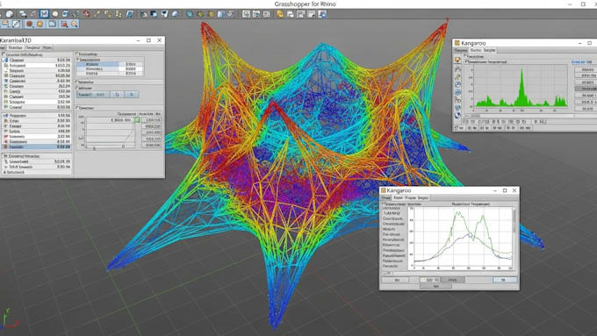Image resolution: width=597 pixels, height=336 pixels.
Task: Toggle the top checkbox in Karamba's right pane
Action: [77, 54]
